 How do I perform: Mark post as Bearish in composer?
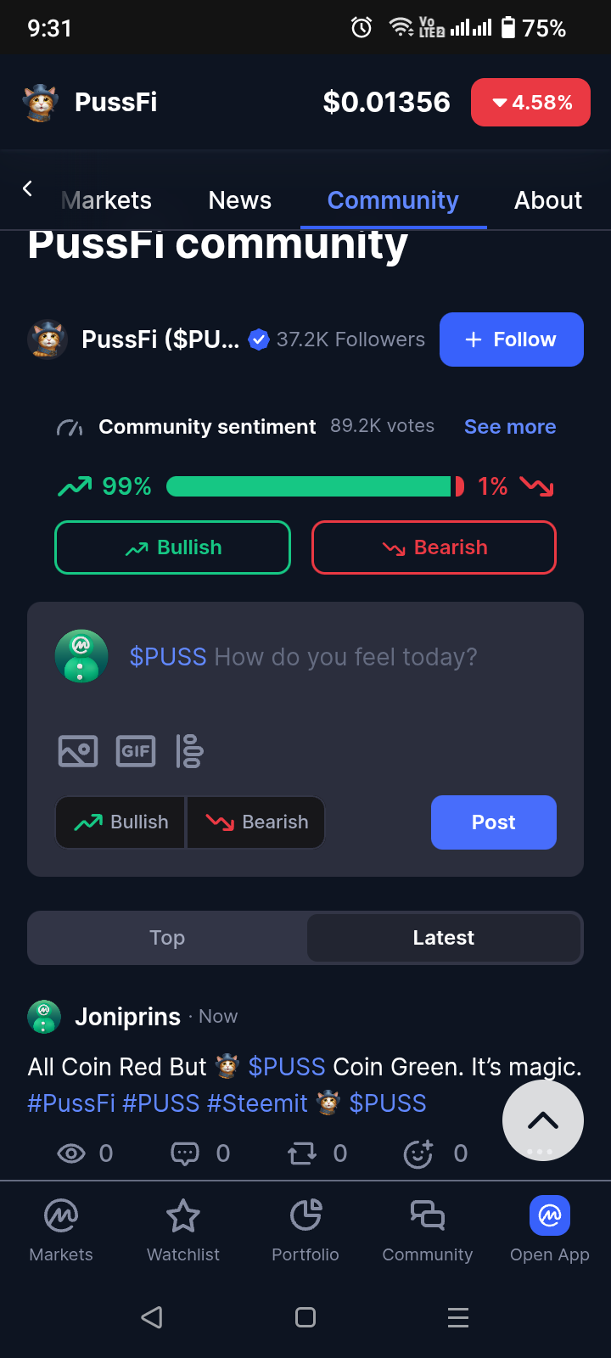tap(256, 822)
